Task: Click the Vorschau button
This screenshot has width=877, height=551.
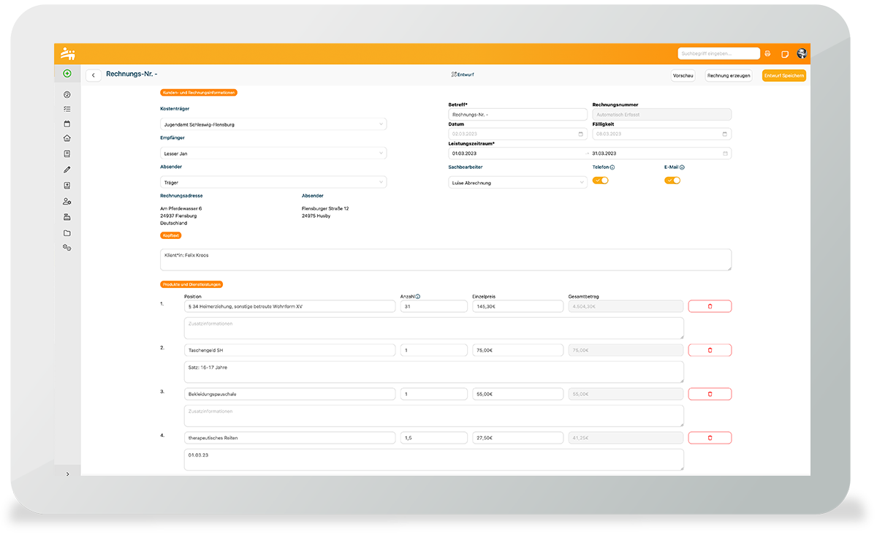Action: [x=683, y=75]
